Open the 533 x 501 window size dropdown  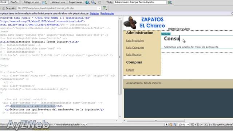(197, 124)
